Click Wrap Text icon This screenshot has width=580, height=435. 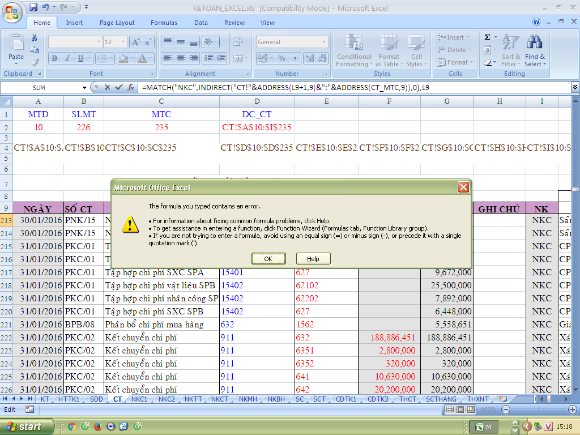238,42
